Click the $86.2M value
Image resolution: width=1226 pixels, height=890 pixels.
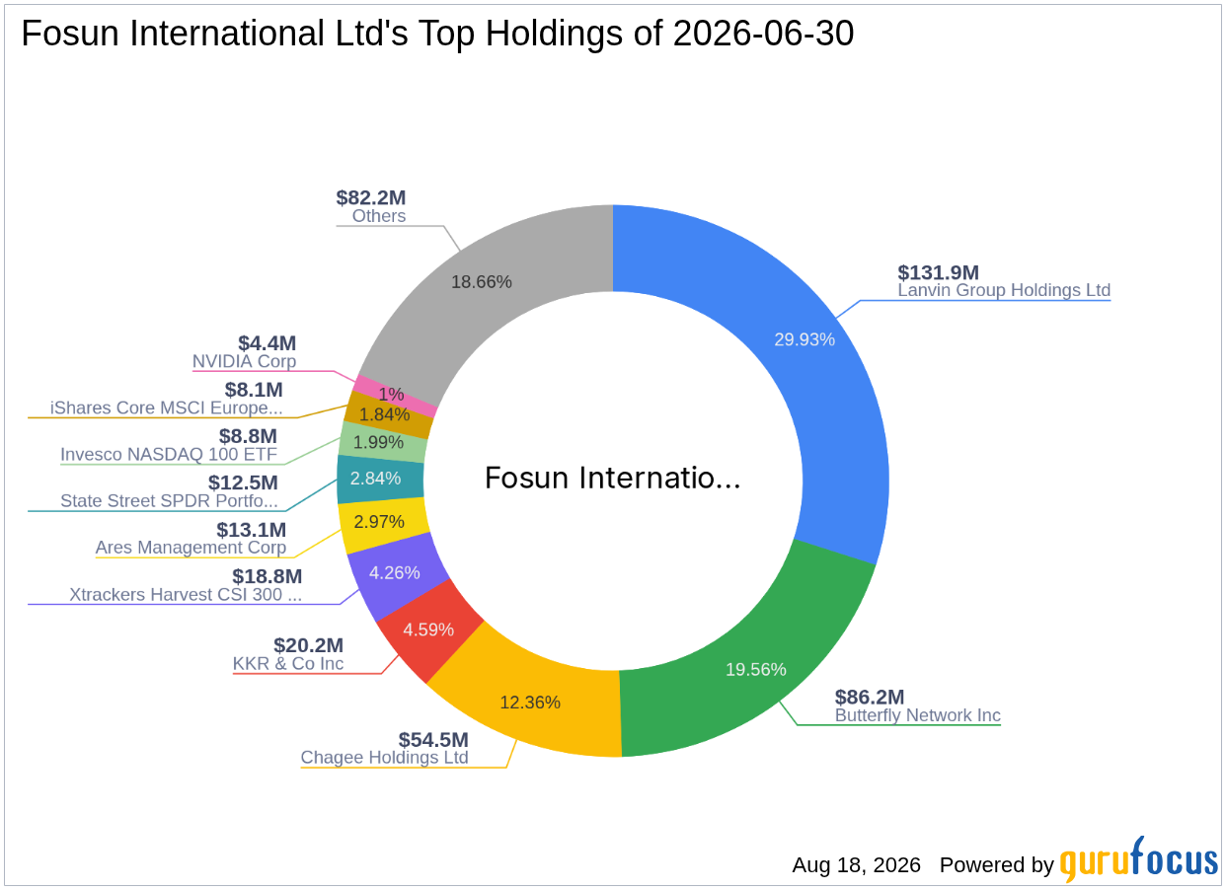[x=870, y=698]
